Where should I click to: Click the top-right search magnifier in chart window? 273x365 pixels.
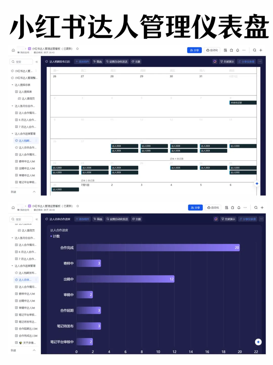(256, 208)
